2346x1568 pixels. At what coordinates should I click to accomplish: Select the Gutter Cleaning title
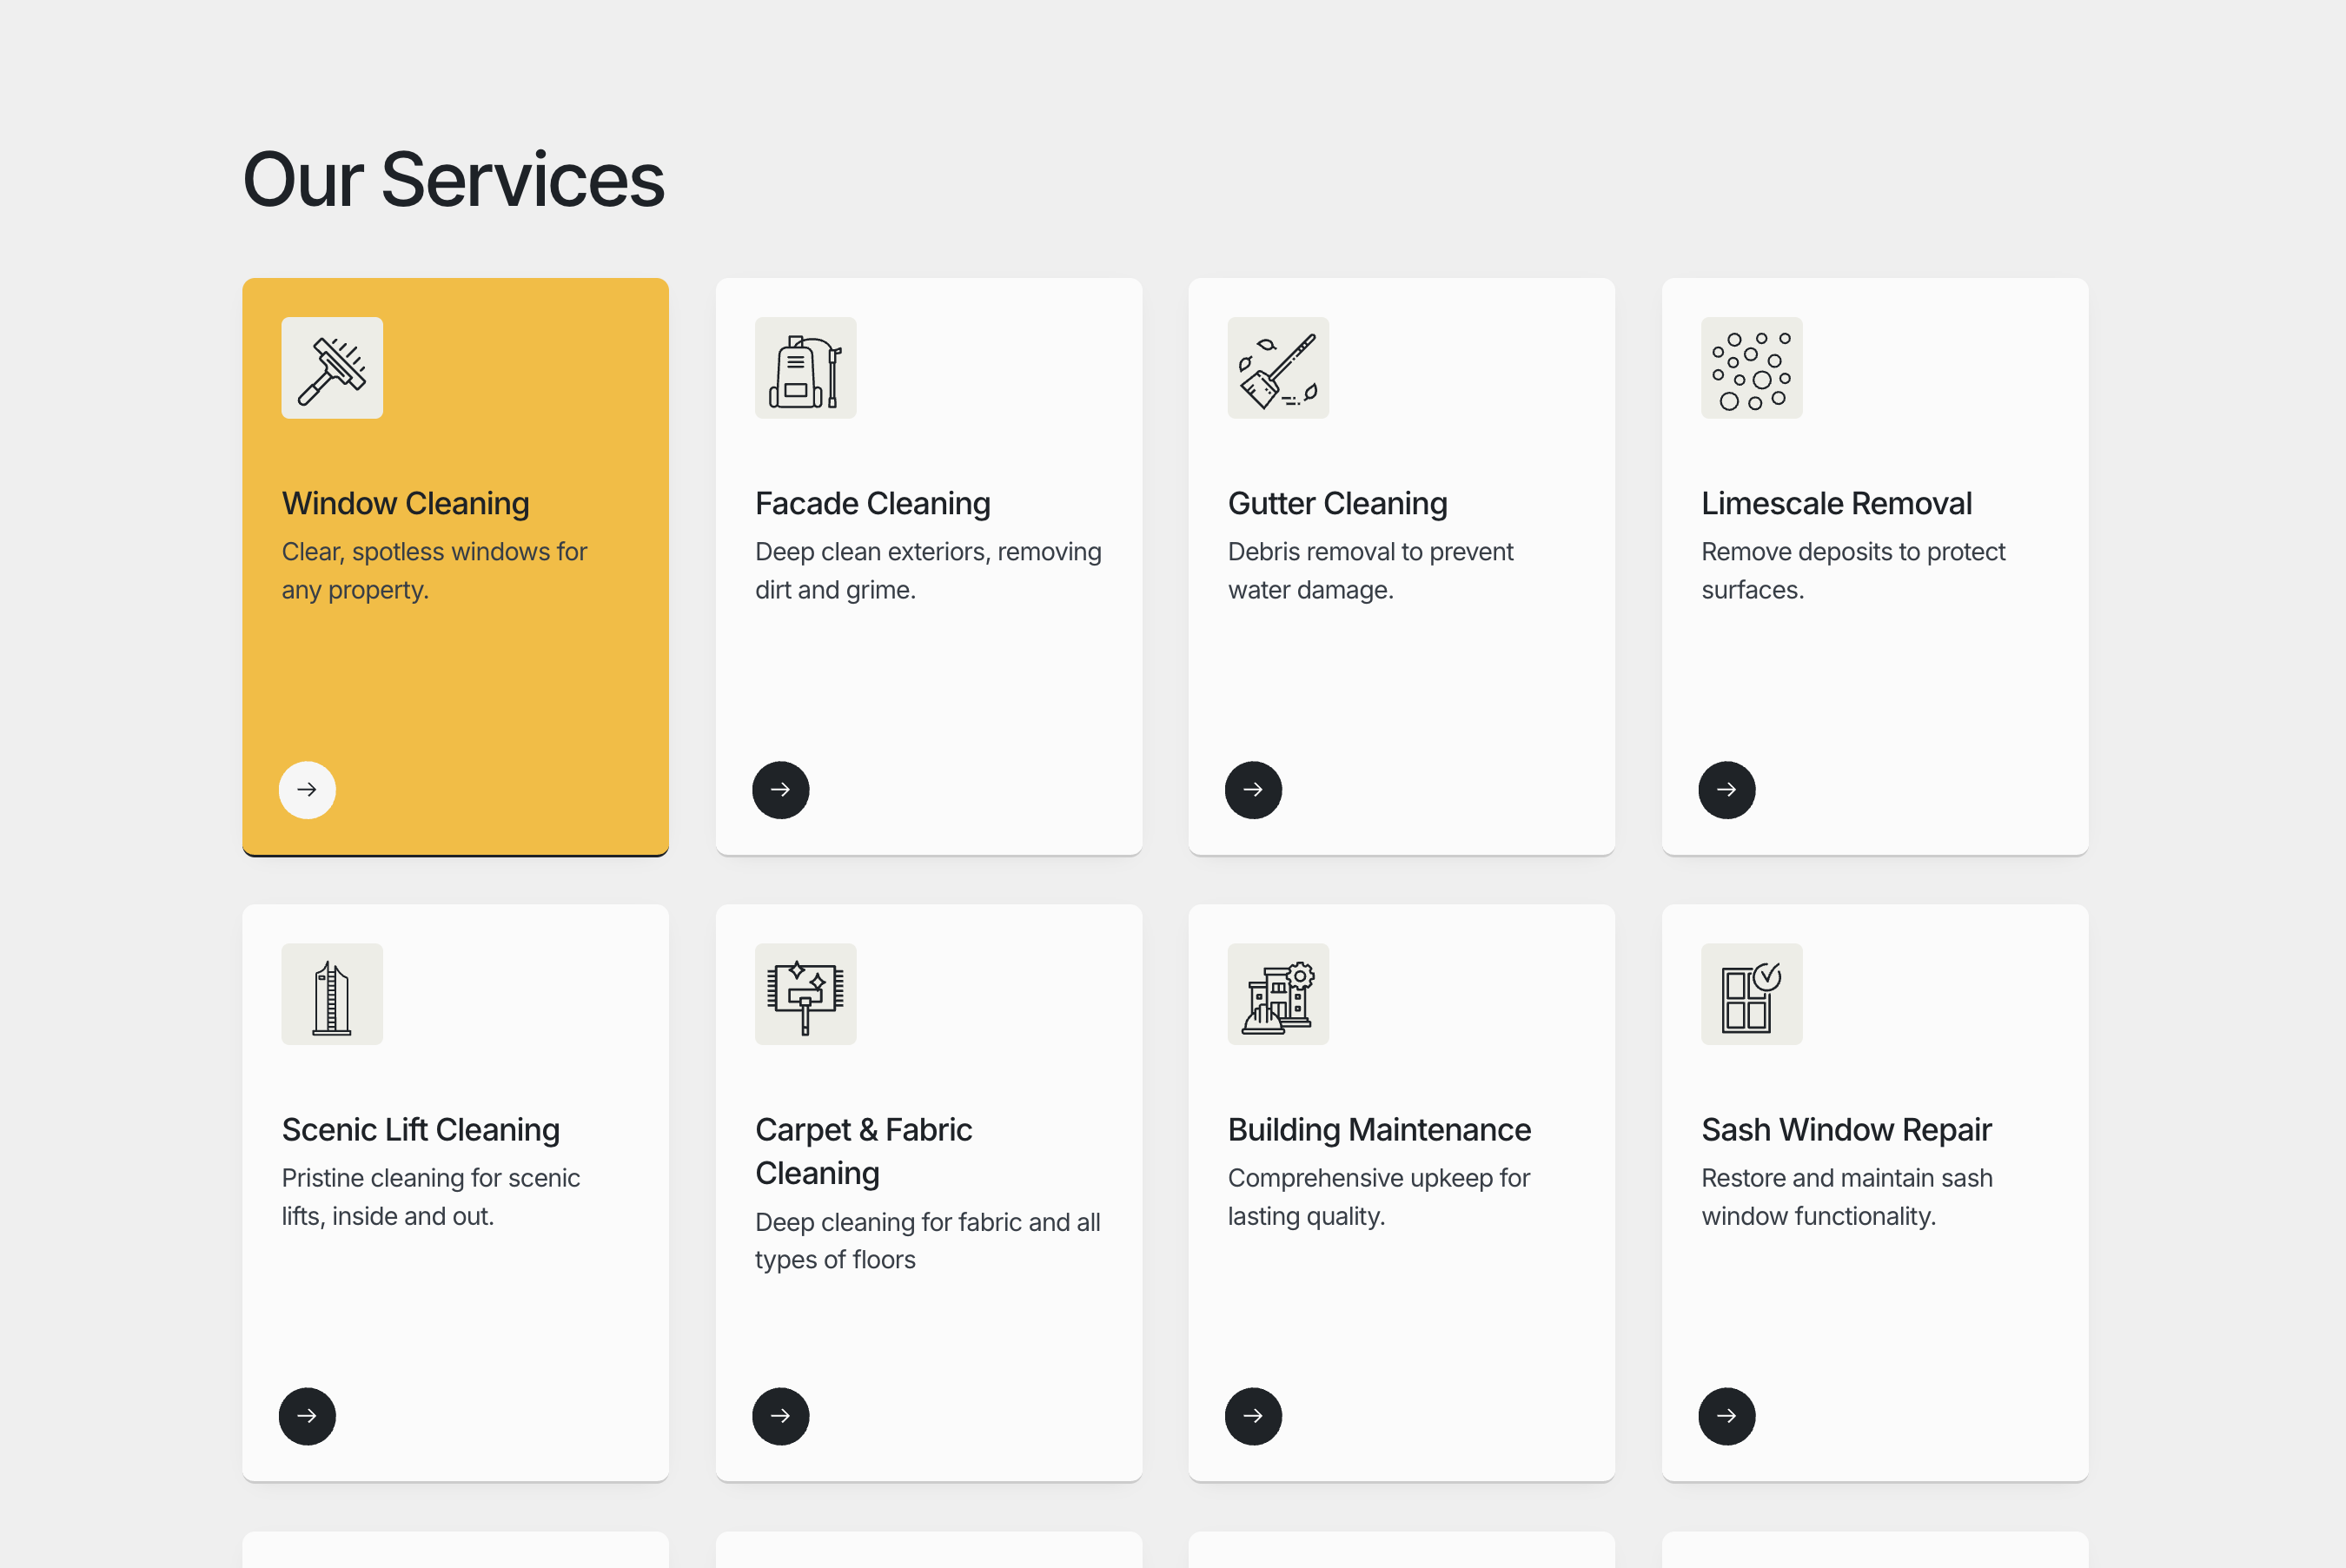pos(1337,503)
